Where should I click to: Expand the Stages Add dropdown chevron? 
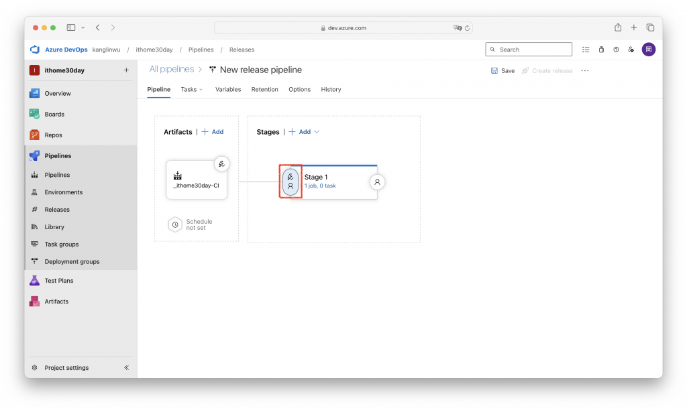tap(317, 132)
